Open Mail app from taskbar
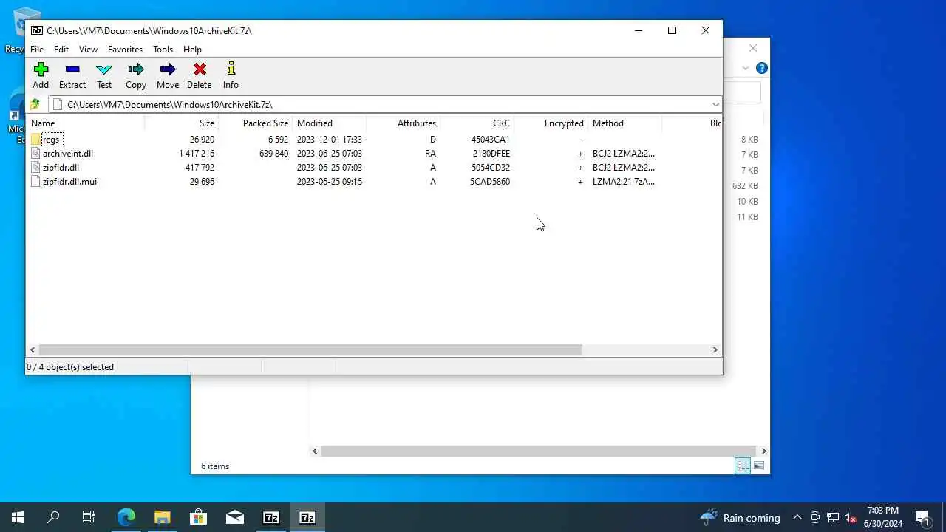 [235, 517]
